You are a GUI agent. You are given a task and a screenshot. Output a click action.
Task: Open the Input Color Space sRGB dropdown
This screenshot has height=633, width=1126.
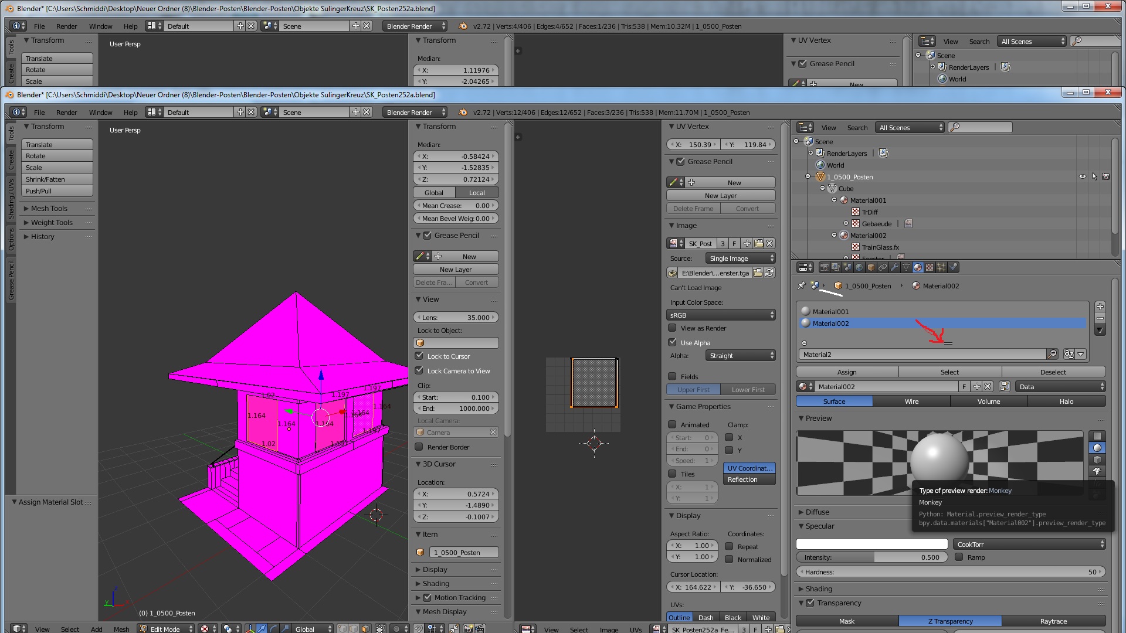coord(721,315)
